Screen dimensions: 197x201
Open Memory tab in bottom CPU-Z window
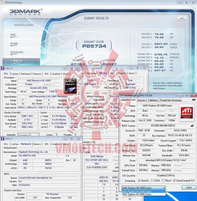click(x=37, y=144)
